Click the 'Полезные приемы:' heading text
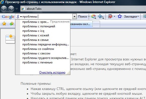The width and height of the screenshot is (146, 99). point(36,83)
